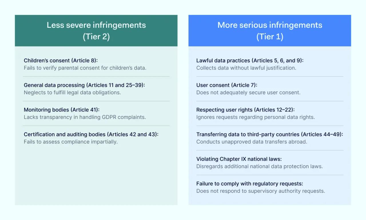
Task: Select 'Certification and auditing bodies' heading
Action: [x=91, y=134]
